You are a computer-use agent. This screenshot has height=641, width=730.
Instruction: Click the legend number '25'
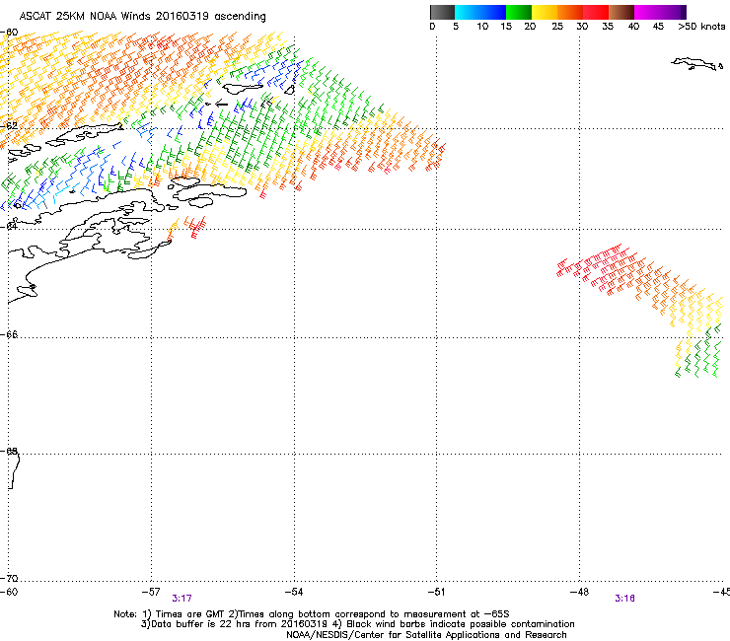(557, 27)
